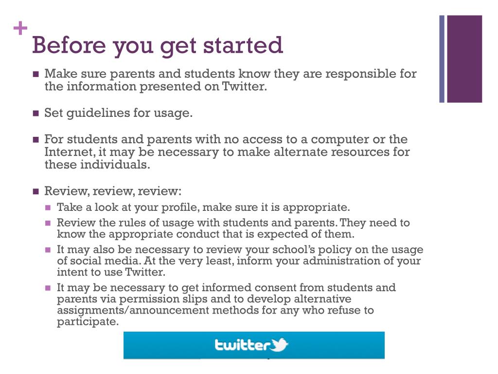Screen dimensions: 498x374
Task: Click the dark purple rectangle at top right
Action: tap(464, 59)
